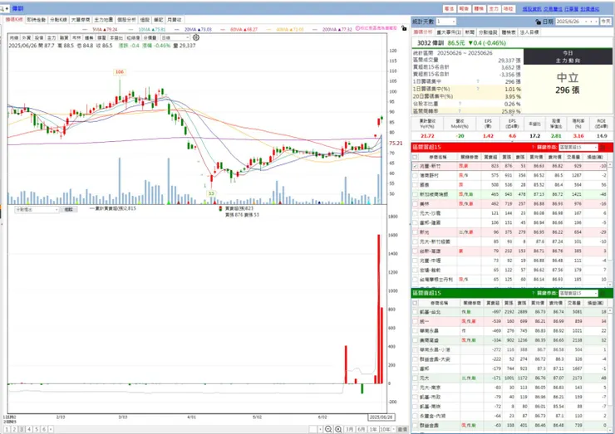The height and width of the screenshot is (434, 615).
Task: Open the 關鍵券商 dropdown in green header
Action: coord(578,293)
